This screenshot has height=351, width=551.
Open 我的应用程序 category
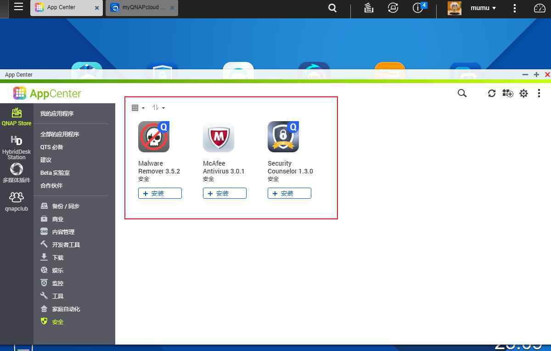57,113
